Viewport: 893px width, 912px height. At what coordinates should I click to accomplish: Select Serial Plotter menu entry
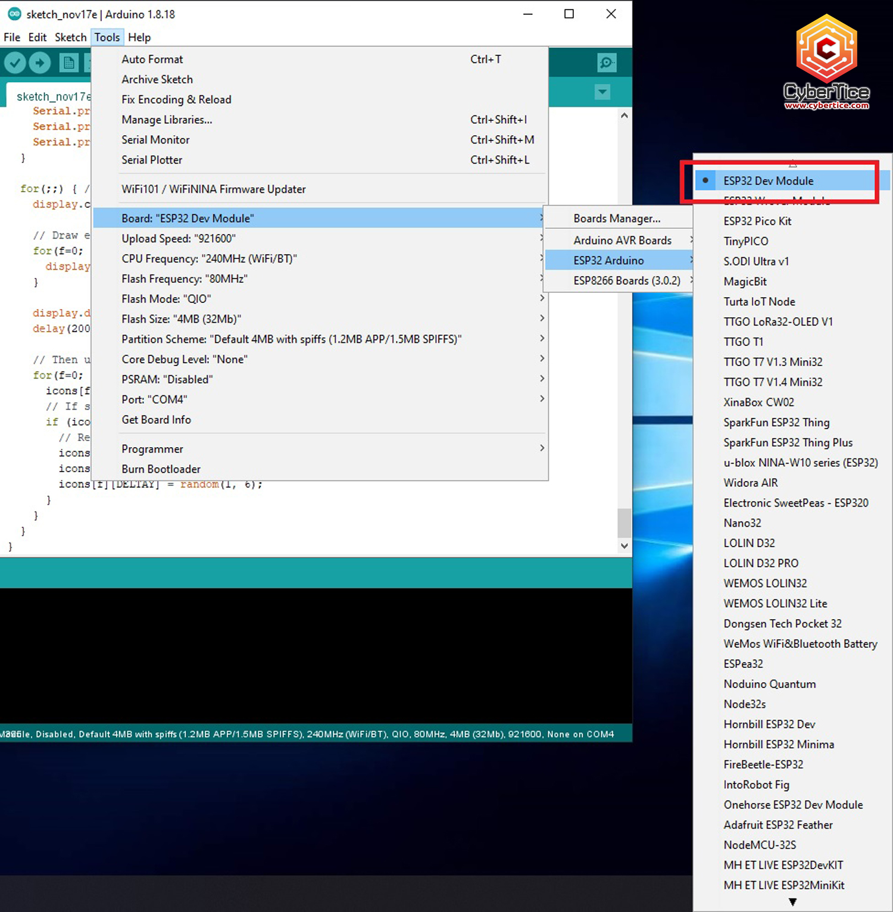152,160
